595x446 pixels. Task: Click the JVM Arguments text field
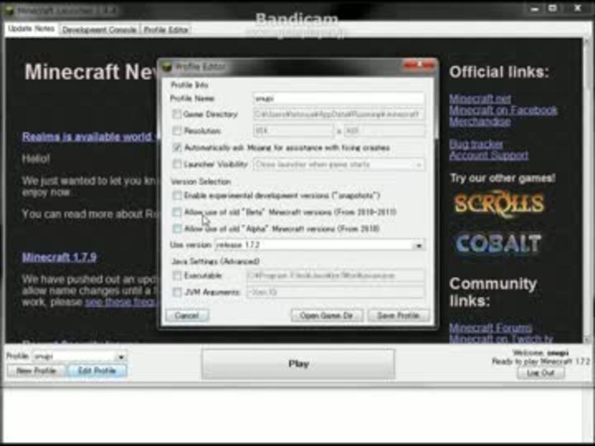click(335, 292)
